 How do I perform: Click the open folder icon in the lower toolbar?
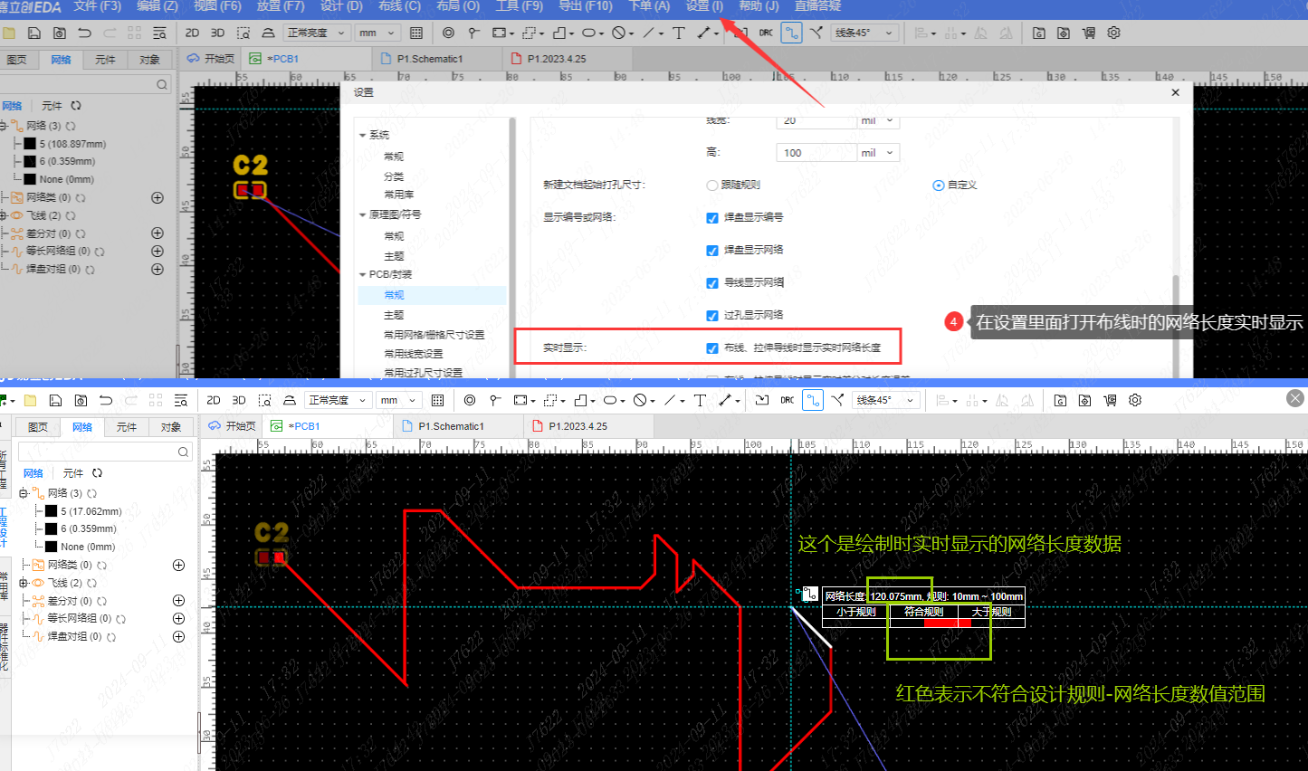point(30,400)
